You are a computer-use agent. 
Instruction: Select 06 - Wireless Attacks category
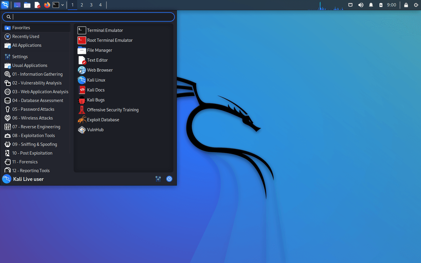pyautogui.click(x=37, y=118)
